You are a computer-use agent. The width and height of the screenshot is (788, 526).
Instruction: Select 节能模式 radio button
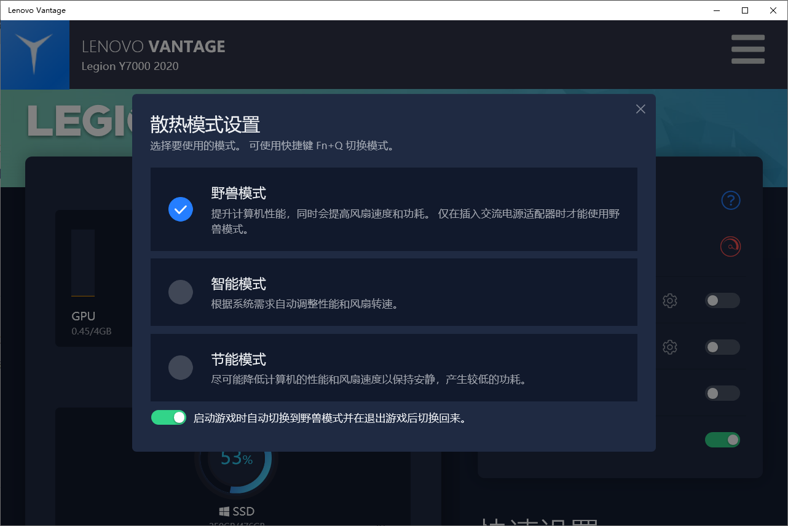[x=181, y=368]
